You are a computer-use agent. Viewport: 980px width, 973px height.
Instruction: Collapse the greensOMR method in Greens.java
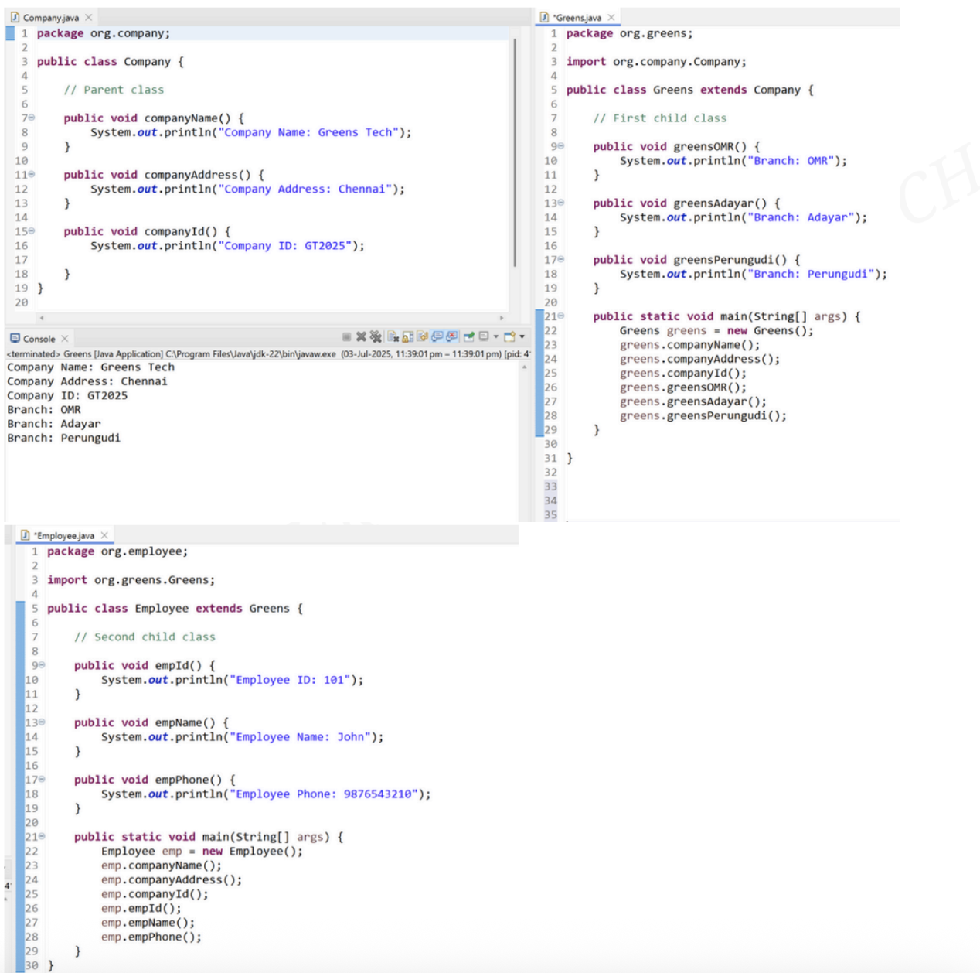[561, 146]
